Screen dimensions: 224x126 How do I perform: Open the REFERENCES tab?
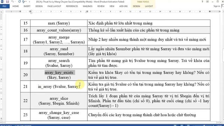(72, 6)
